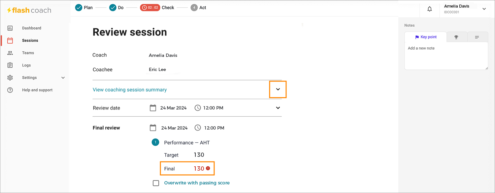Click the Final review calendar icon

click(153, 128)
